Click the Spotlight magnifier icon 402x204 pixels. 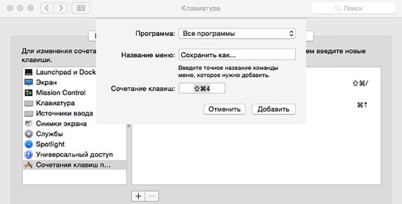[28, 144]
